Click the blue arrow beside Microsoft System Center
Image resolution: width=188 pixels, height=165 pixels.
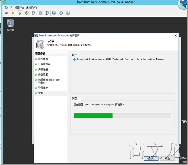(74, 59)
